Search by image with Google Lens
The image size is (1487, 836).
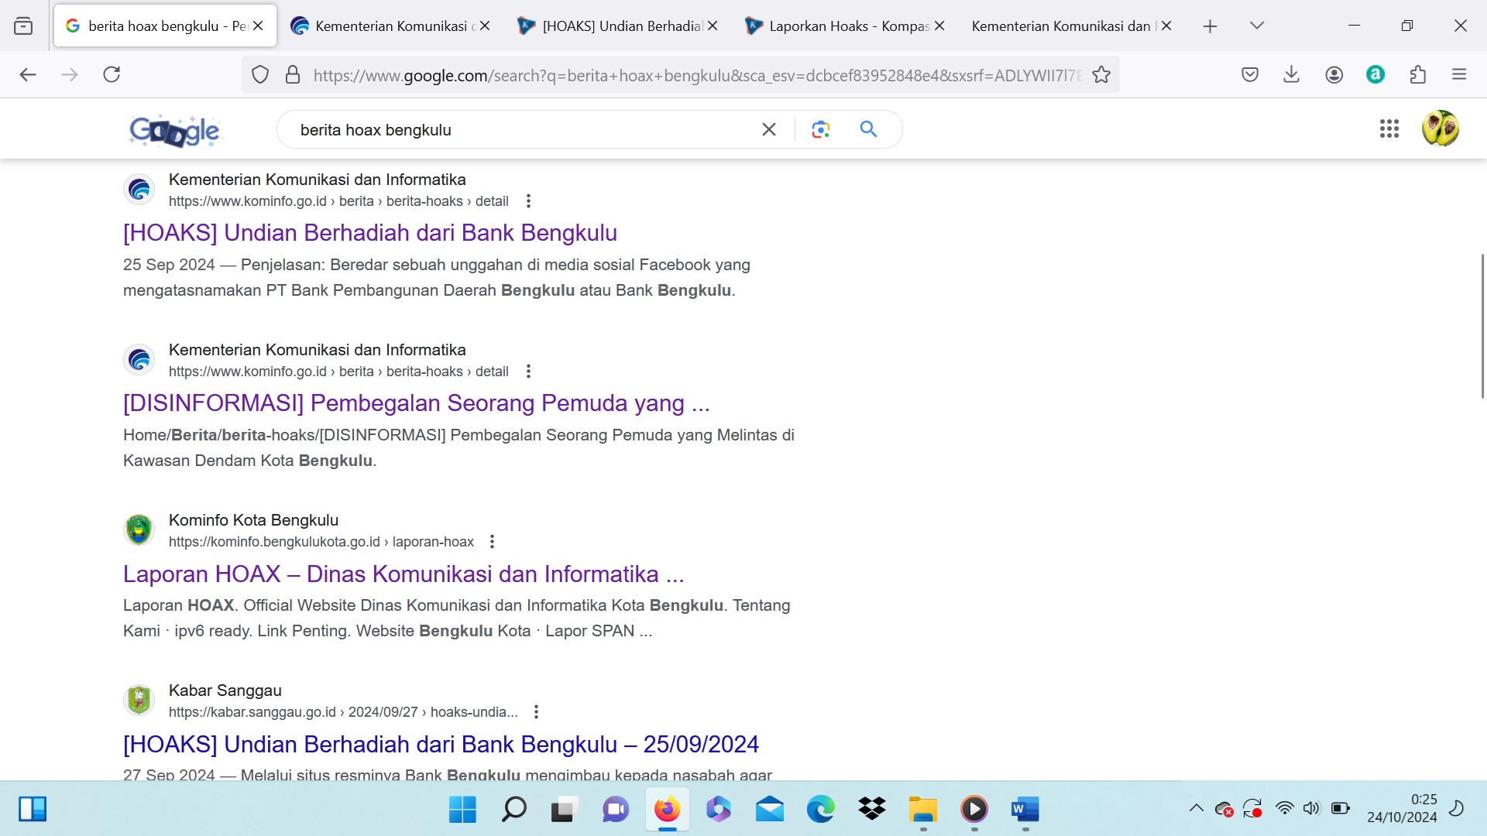tap(821, 129)
